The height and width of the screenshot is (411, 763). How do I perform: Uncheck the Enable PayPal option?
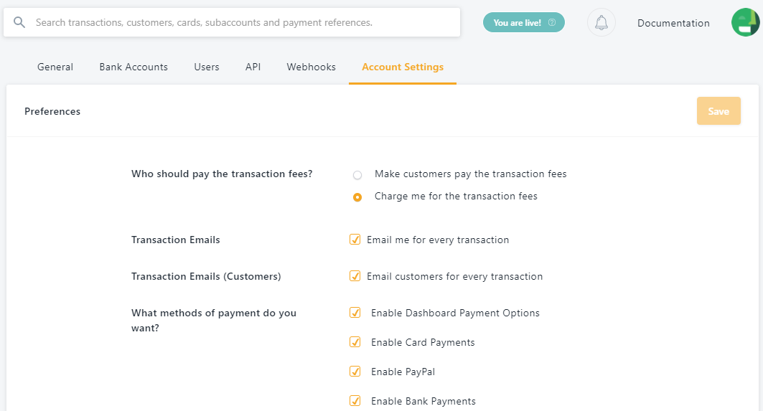coord(355,372)
